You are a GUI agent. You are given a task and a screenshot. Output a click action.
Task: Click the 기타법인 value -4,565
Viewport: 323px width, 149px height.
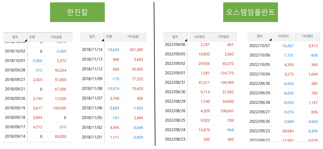pos(312,121)
